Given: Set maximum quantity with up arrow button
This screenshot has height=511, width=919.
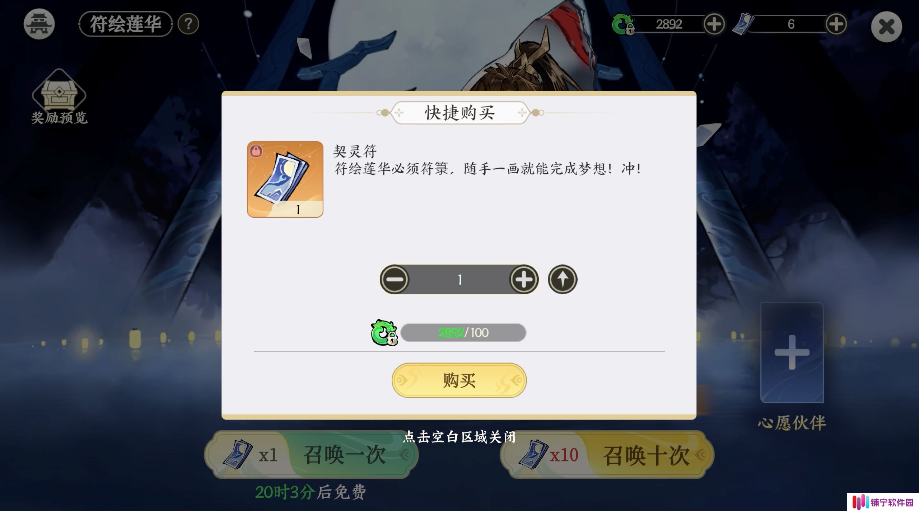Looking at the screenshot, I should click(562, 279).
